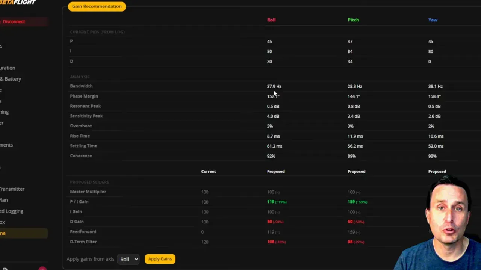This screenshot has height=270, width=481.
Task: Click the Pitch settling time 56.2 ms
Action: point(355,146)
